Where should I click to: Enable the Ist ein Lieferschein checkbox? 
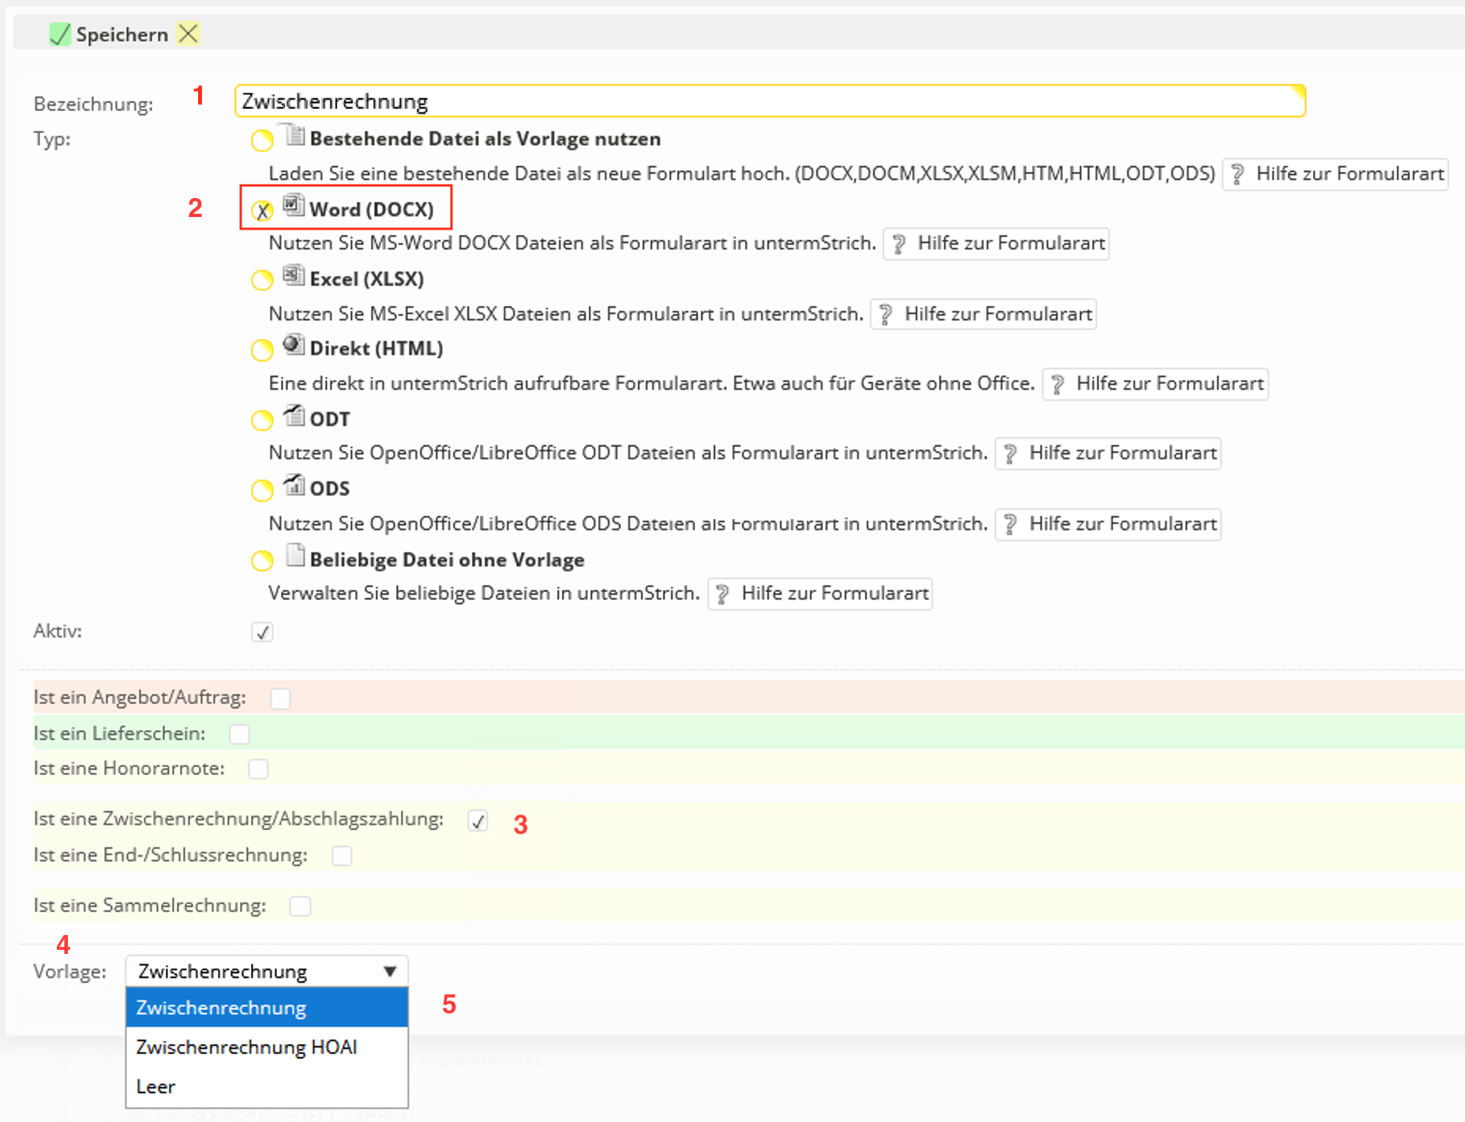tap(239, 734)
